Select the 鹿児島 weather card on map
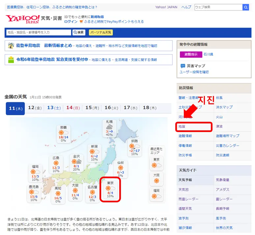255x235 pixels. (34, 193)
